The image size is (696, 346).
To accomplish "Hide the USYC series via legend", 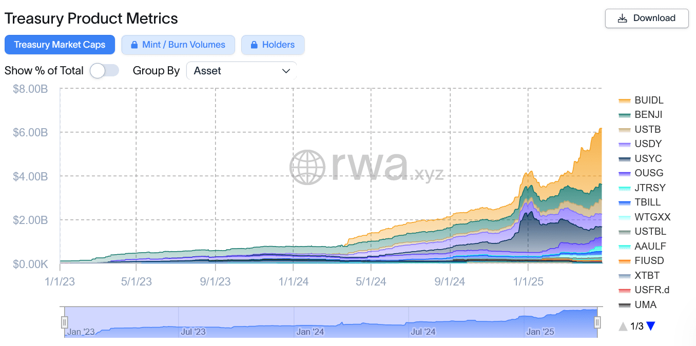I will (x=648, y=158).
